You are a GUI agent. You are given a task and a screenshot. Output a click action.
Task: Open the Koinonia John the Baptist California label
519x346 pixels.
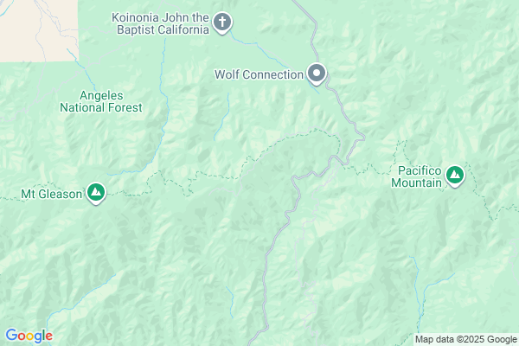[161, 23]
